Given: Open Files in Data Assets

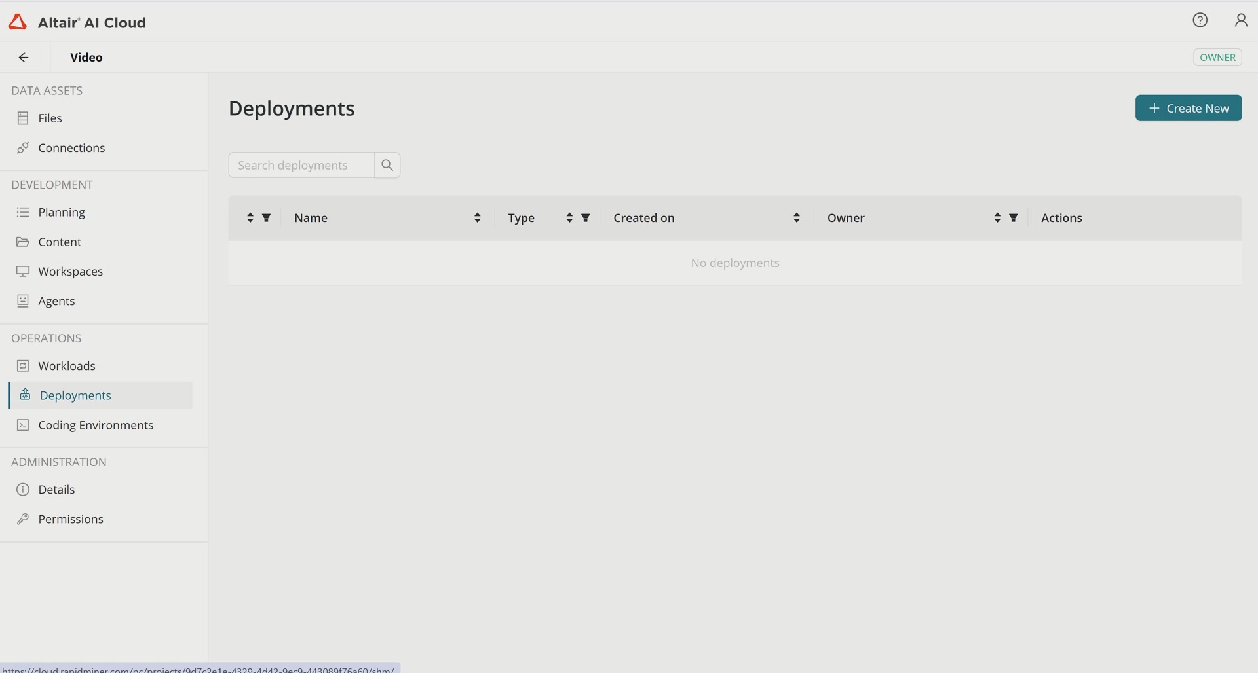Looking at the screenshot, I should tap(50, 118).
